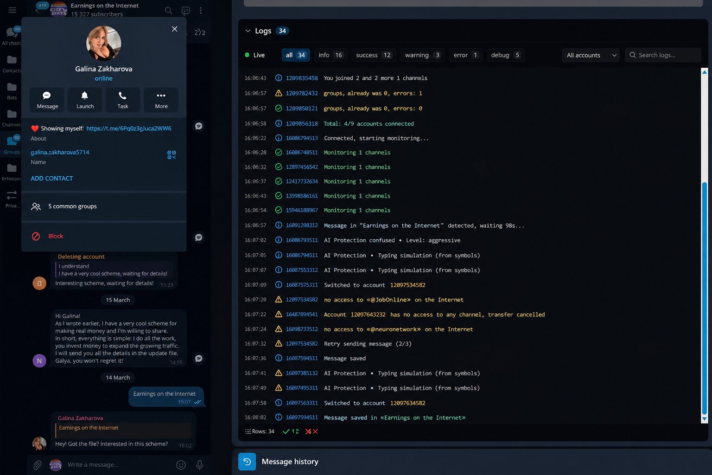Click the Task phone button
The width and height of the screenshot is (712, 475).
coord(123,100)
